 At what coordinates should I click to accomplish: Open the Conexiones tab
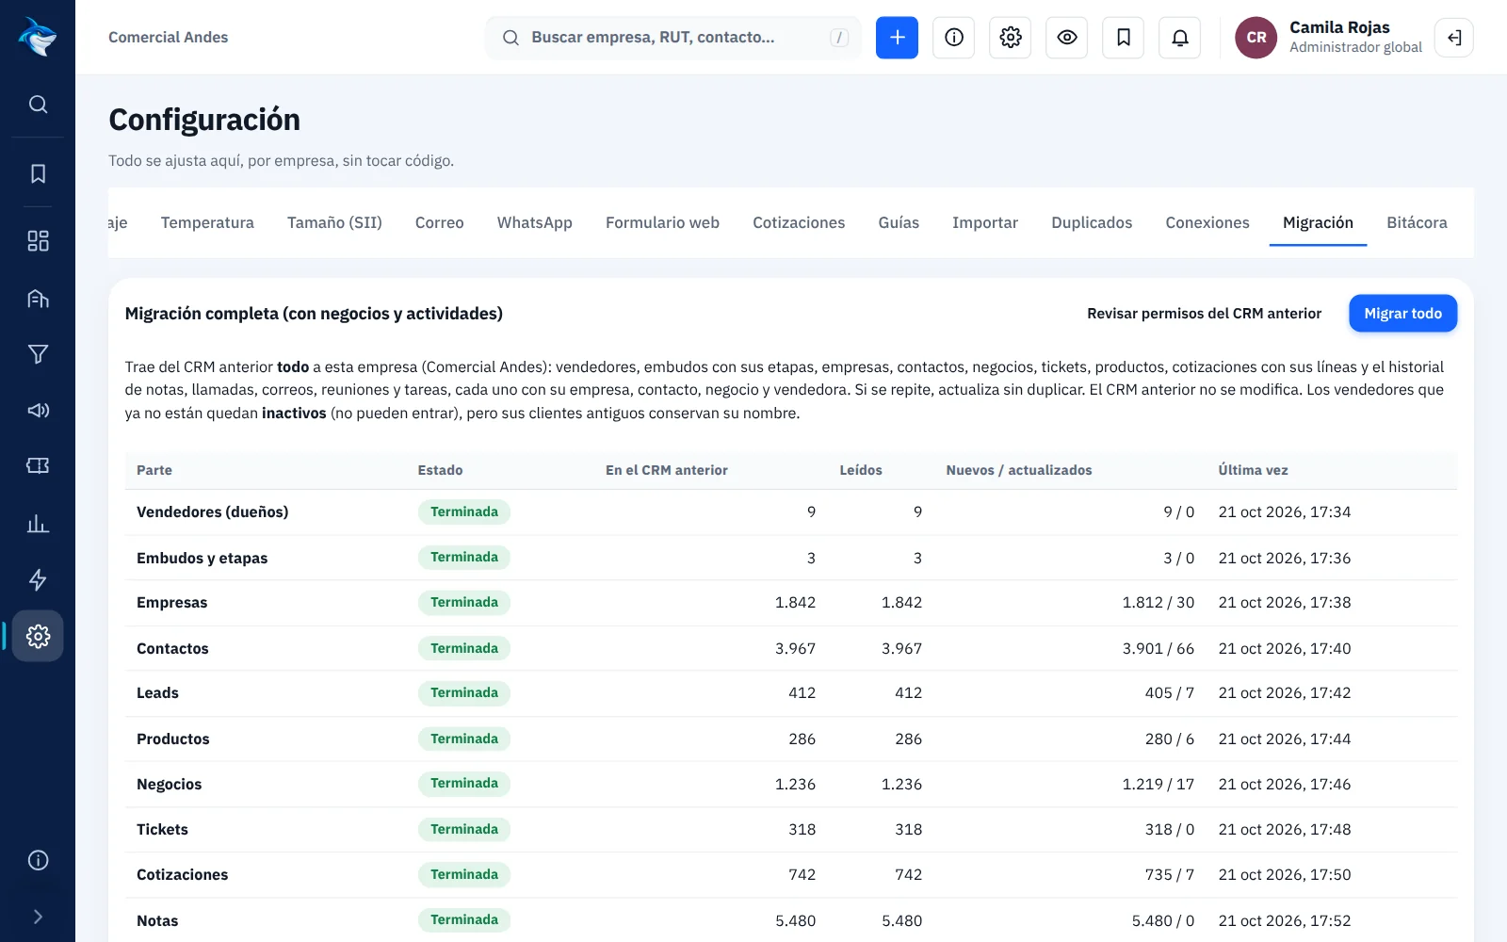(1207, 223)
